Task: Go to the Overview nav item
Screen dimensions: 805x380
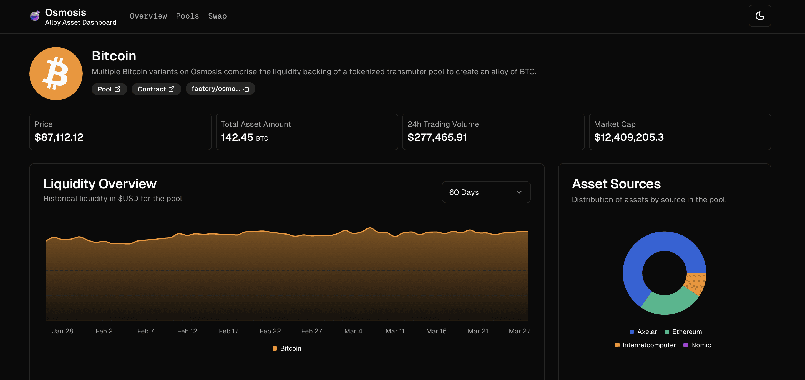Action: (x=148, y=16)
